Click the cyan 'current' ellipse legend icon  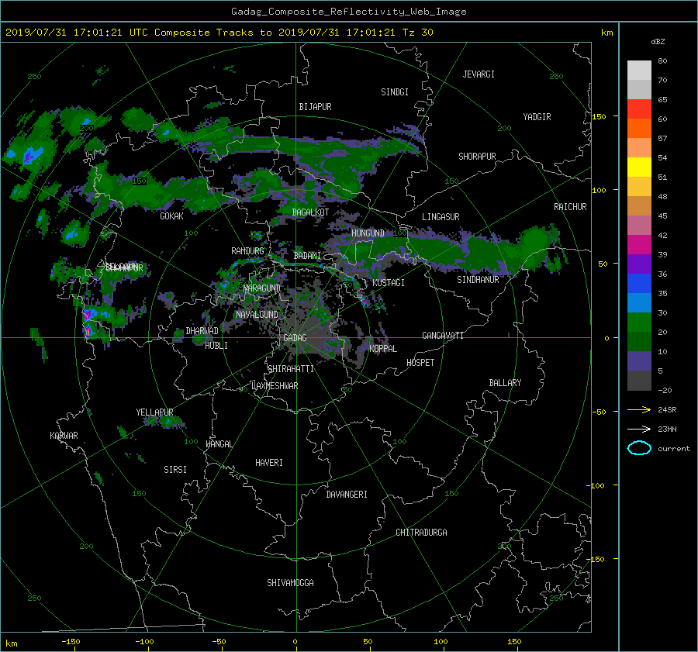(x=639, y=448)
